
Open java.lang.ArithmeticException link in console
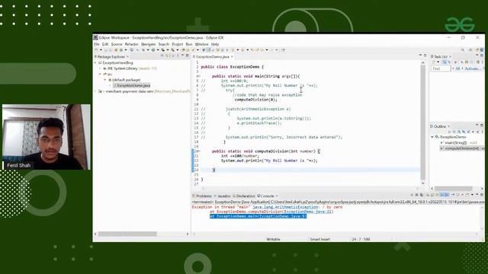coord(285,207)
